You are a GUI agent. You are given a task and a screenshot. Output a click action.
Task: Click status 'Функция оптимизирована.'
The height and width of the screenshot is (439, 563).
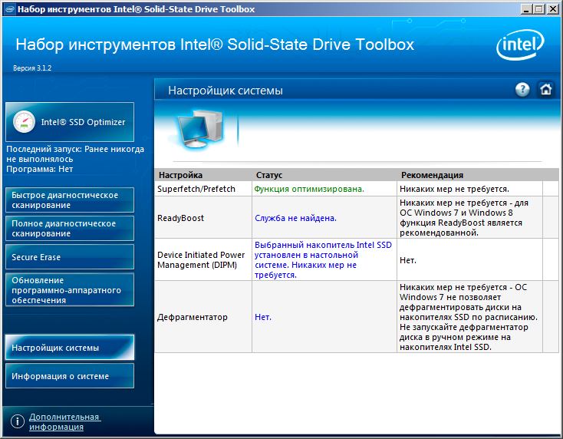[309, 189]
